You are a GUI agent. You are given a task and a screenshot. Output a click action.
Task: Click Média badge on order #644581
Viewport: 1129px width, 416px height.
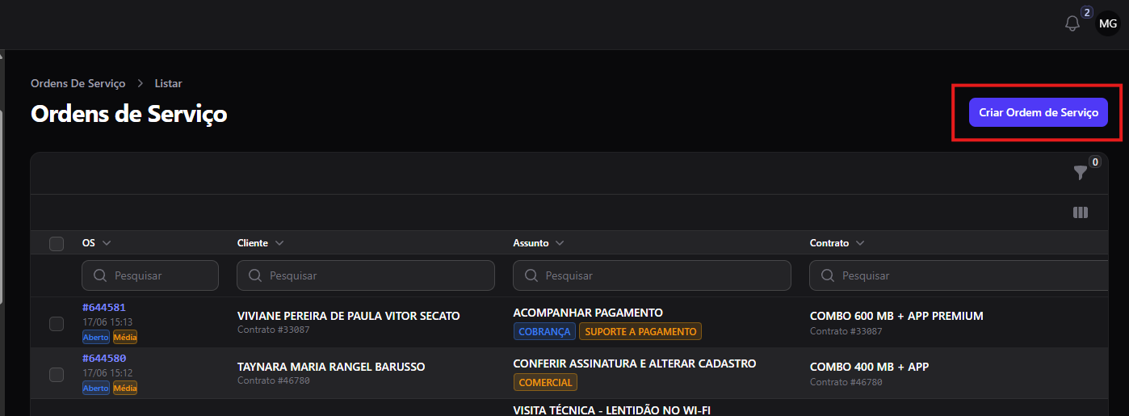(125, 338)
